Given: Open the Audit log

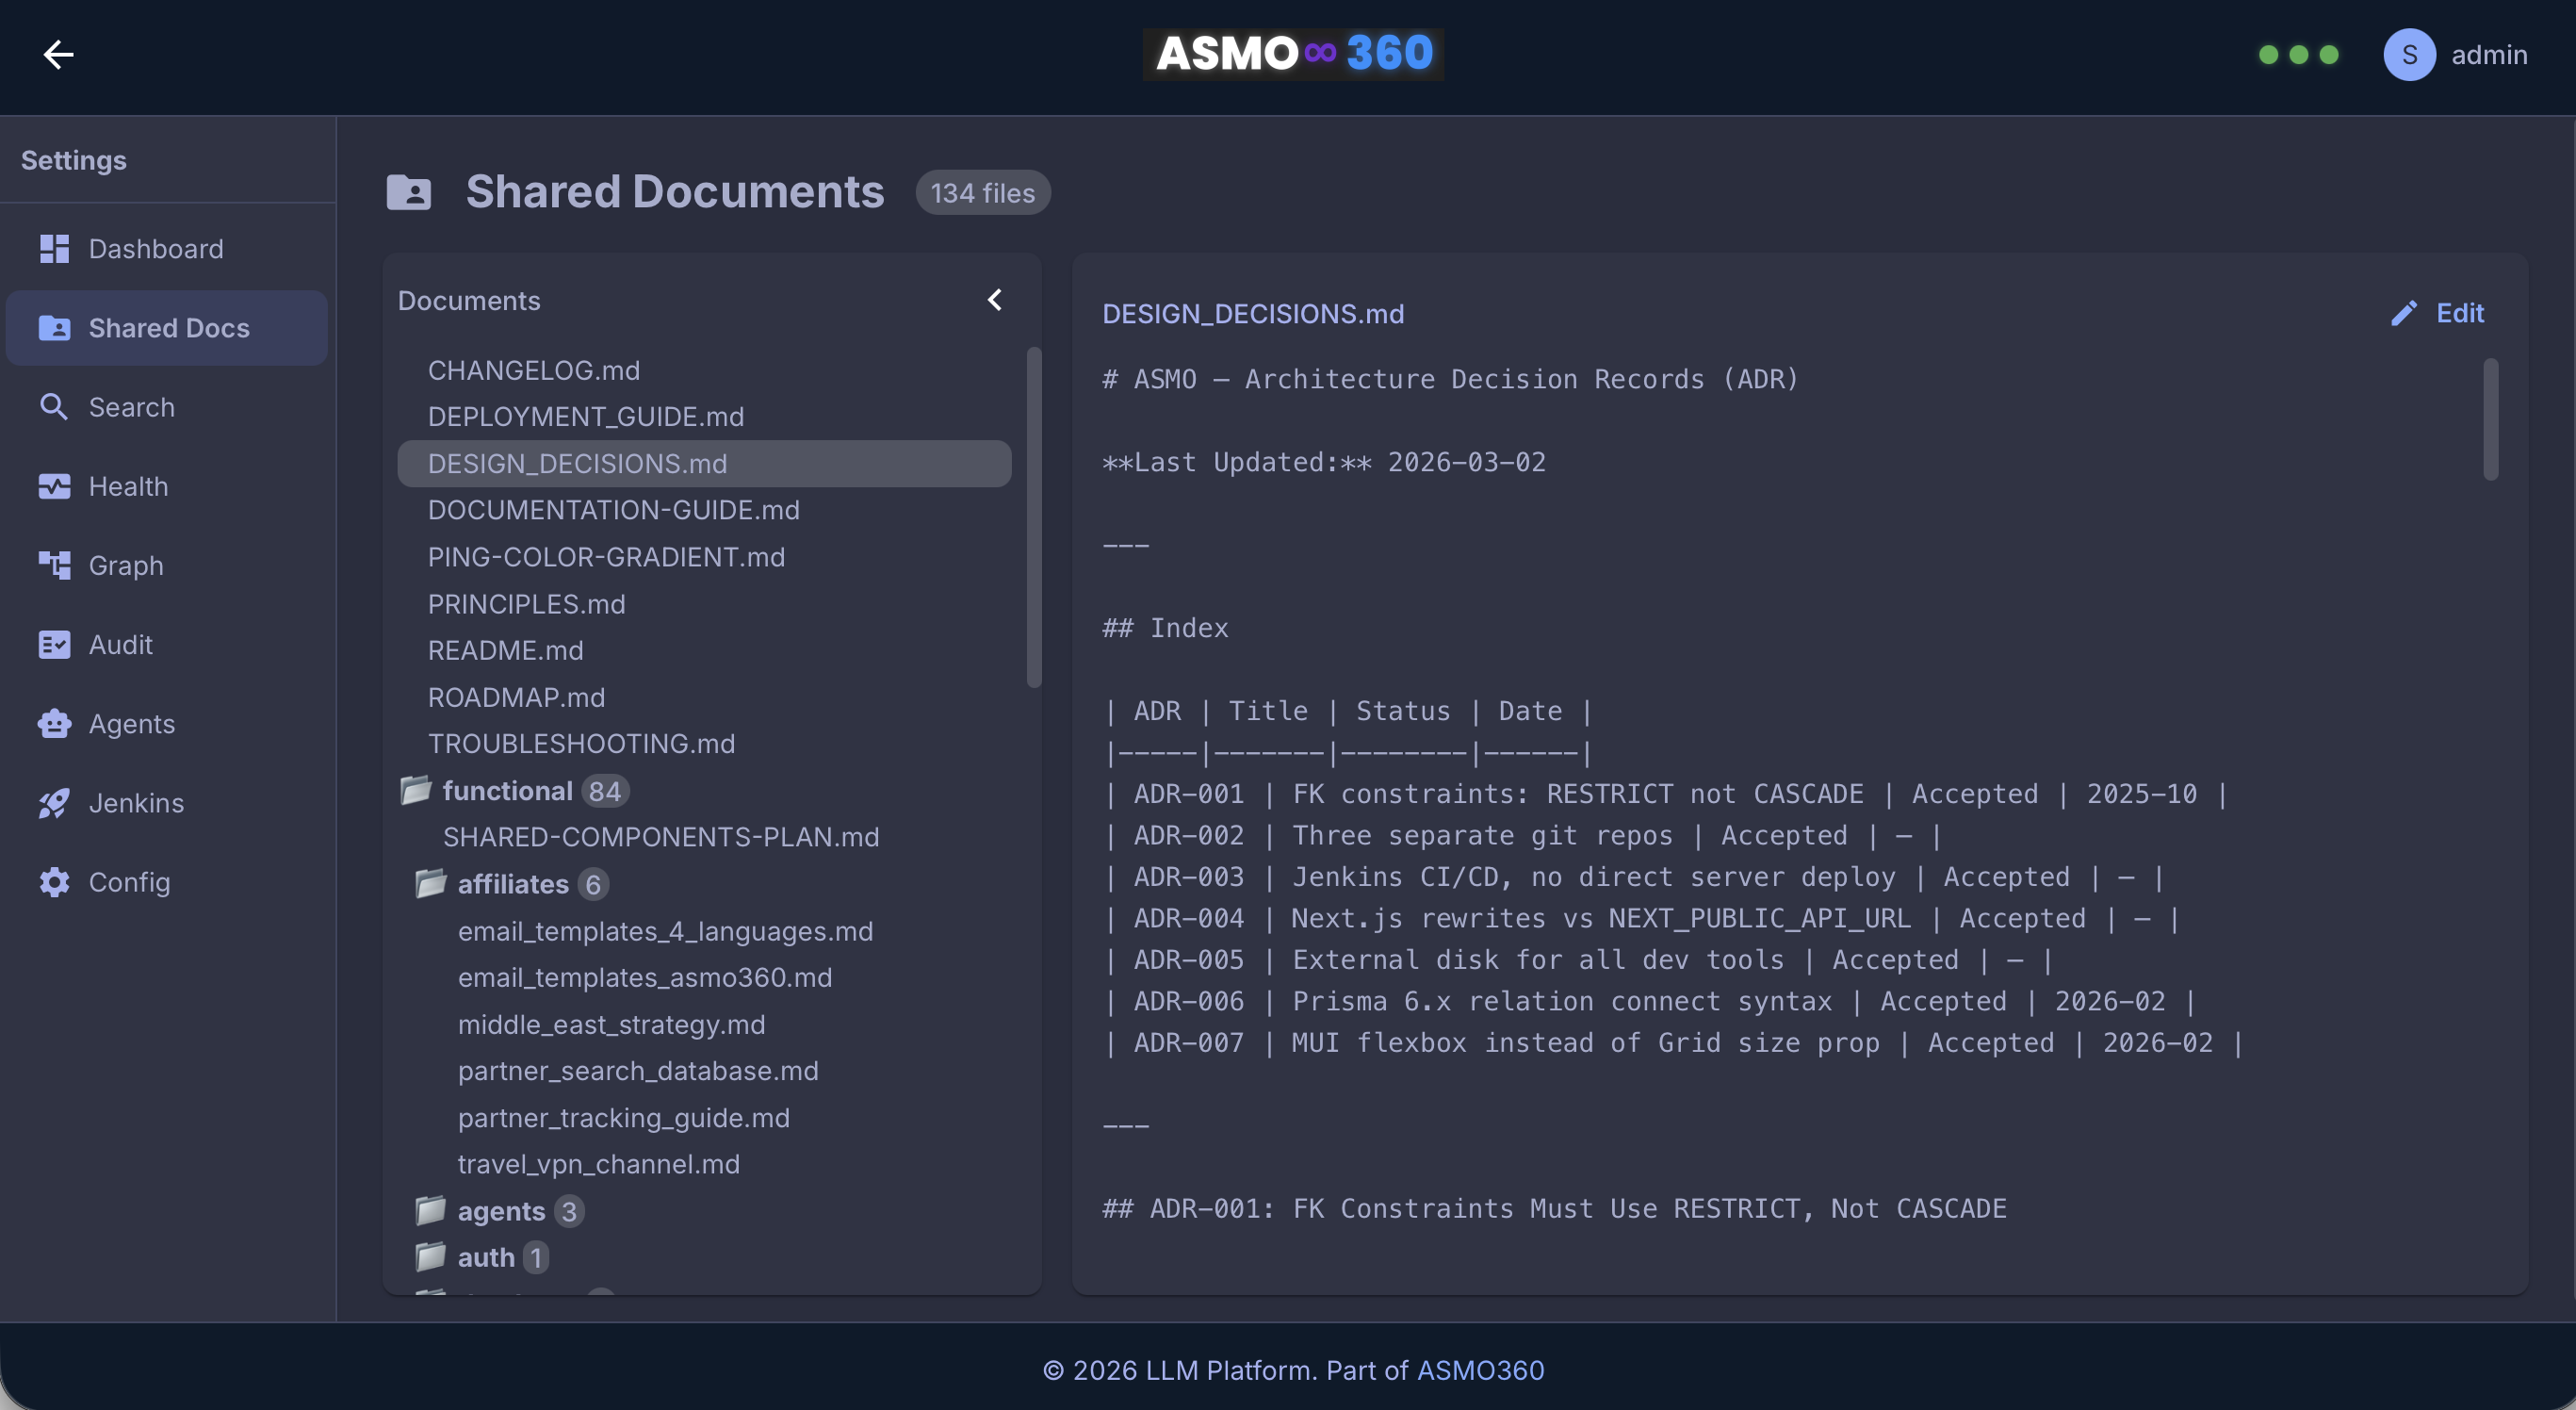Looking at the screenshot, I should click(120, 644).
